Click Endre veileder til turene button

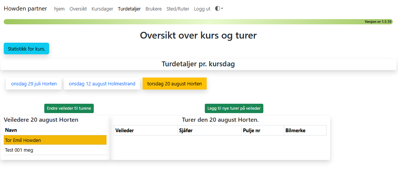tap(69, 108)
